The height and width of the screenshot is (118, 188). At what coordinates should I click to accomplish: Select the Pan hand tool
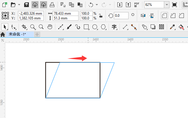50,27
